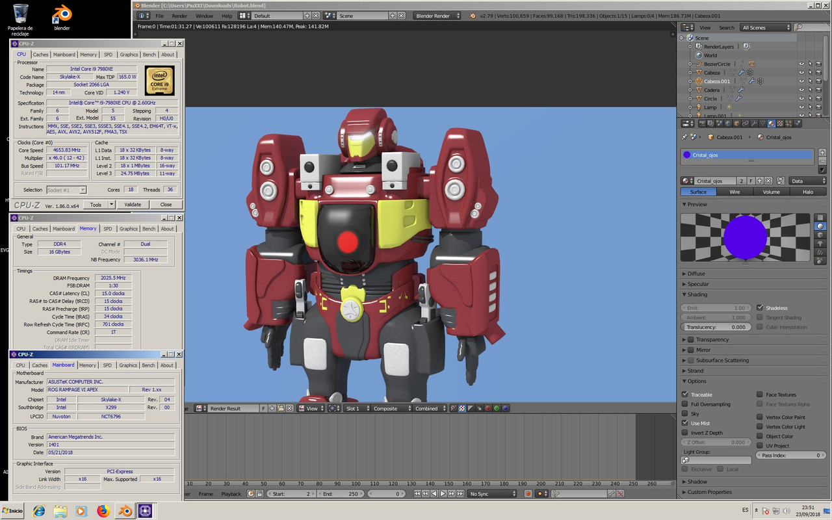Click the Translucency slider field

716,327
